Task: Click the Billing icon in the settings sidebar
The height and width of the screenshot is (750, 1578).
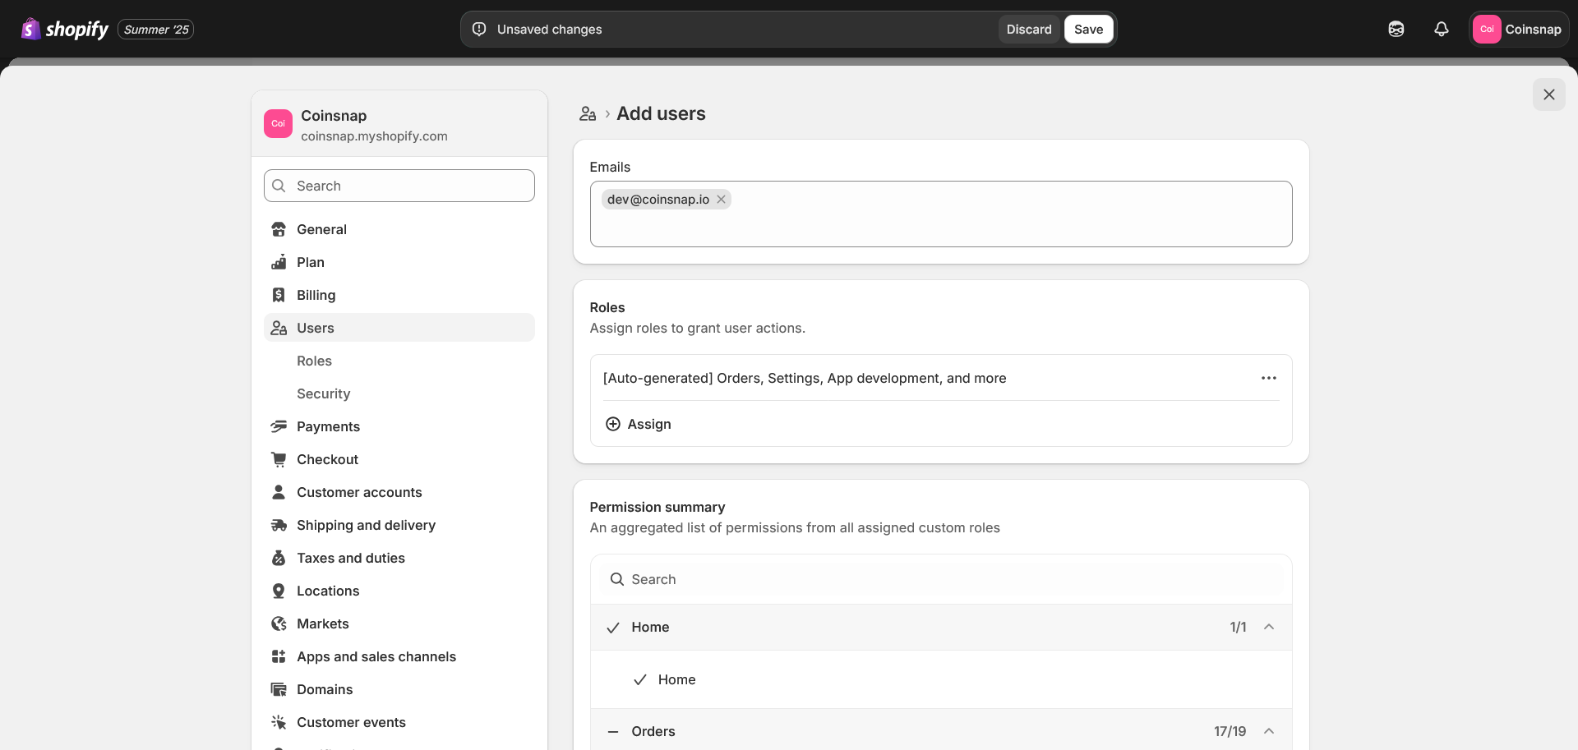Action: click(279, 295)
